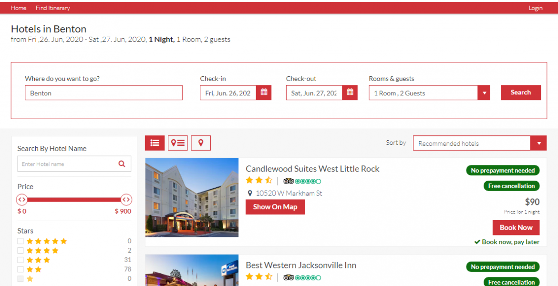Tick the four-star filter checkbox
Screen dimensions: 558x286
pyautogui.click(x=21, y=251)
